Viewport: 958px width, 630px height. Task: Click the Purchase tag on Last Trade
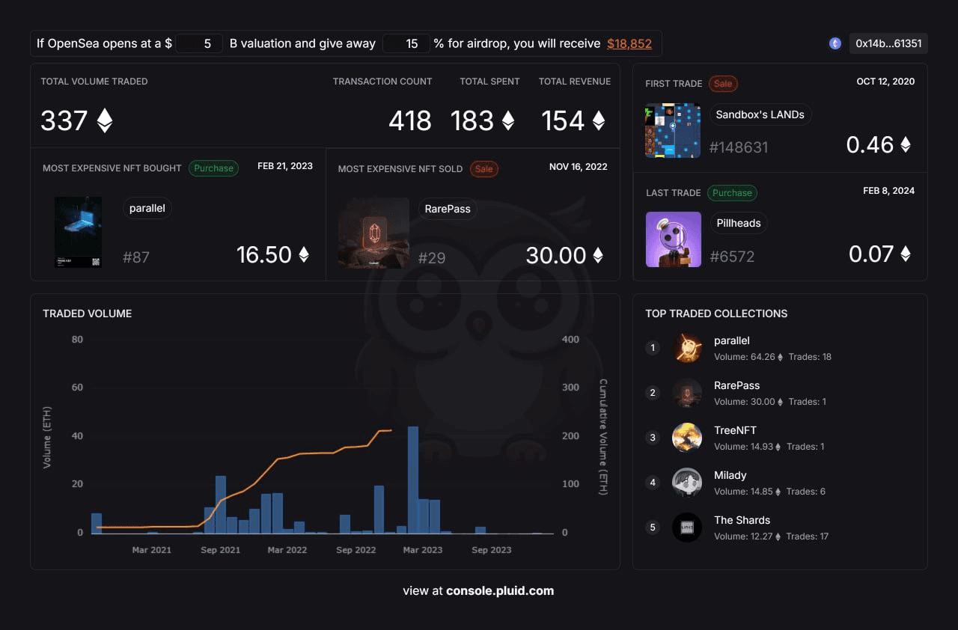(732, 193)
